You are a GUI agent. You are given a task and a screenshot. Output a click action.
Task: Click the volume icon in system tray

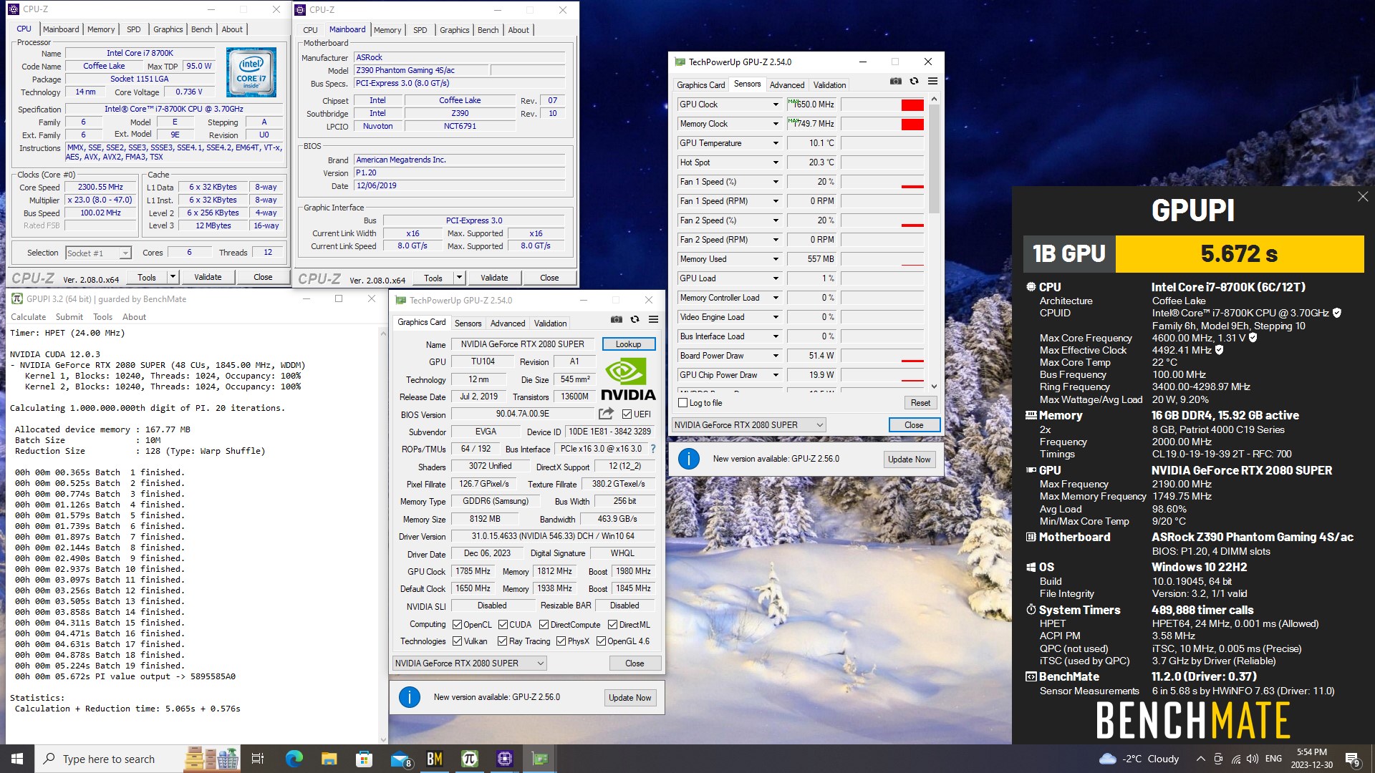[x=1253, y=759]
